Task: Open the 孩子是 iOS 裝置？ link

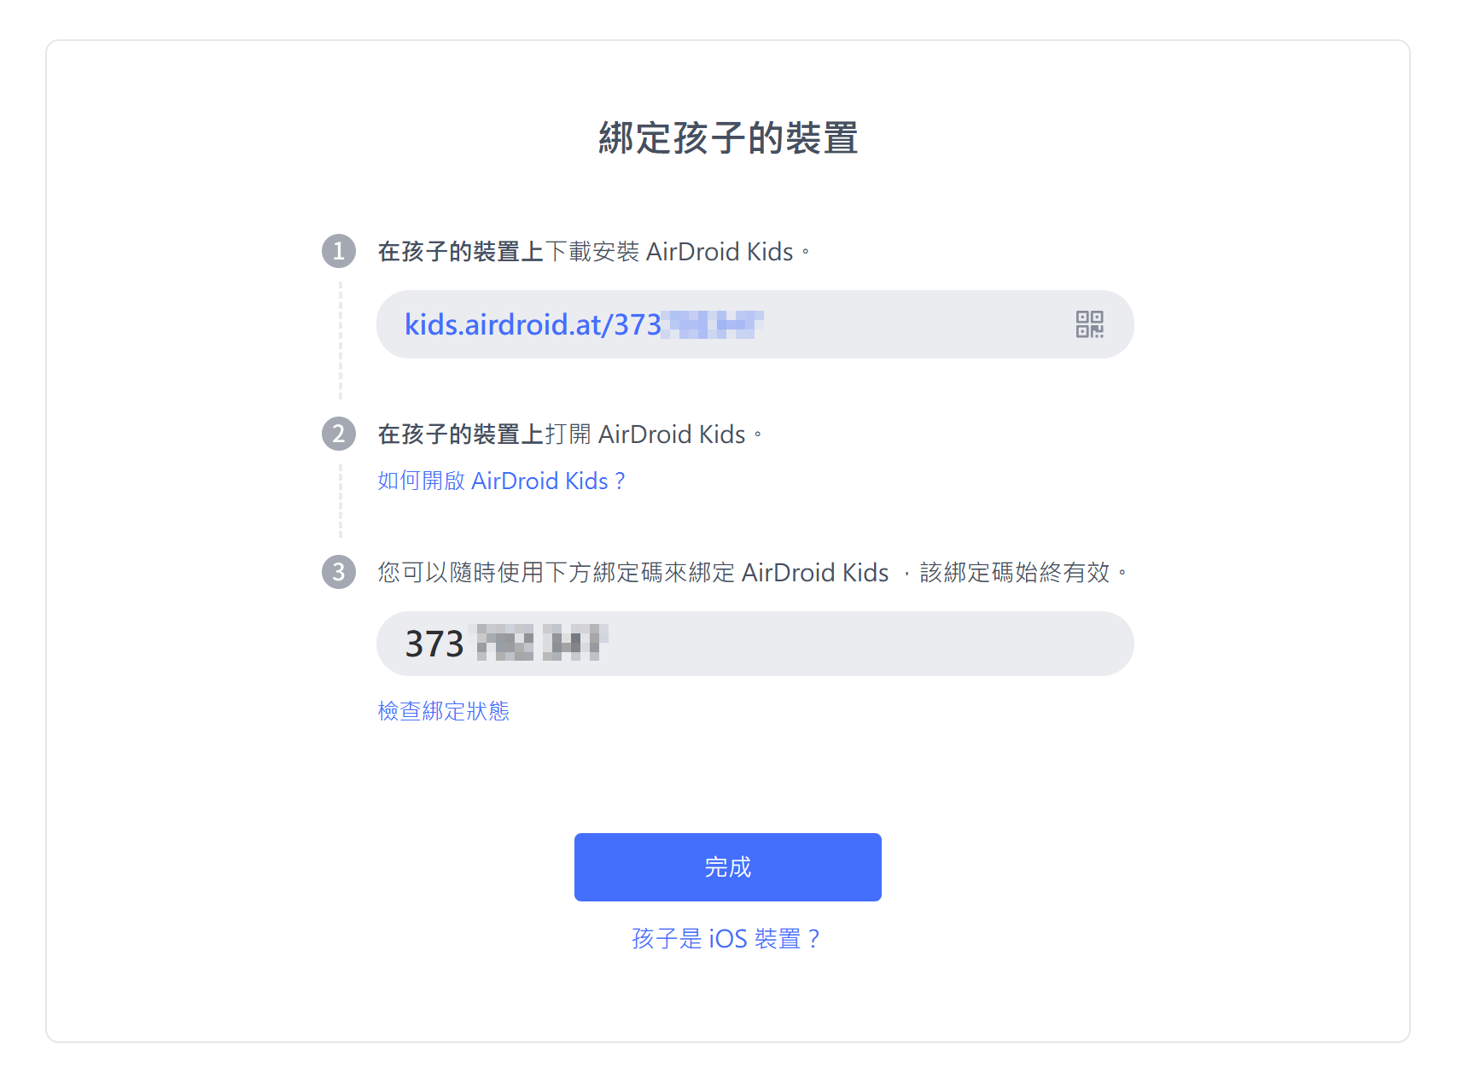Action: click(x=726, y=939)
